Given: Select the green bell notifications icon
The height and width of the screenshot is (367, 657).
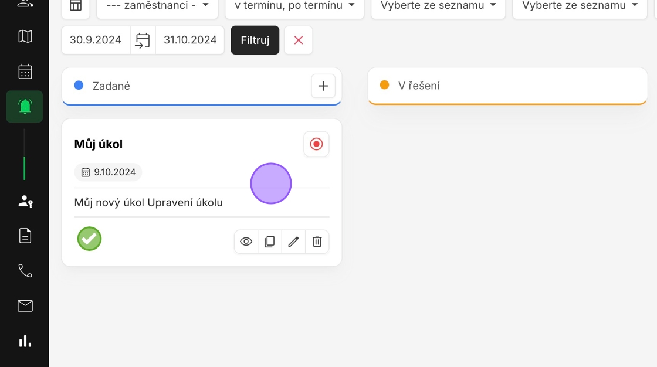Looking at the screenshot, I should point(25,107).
